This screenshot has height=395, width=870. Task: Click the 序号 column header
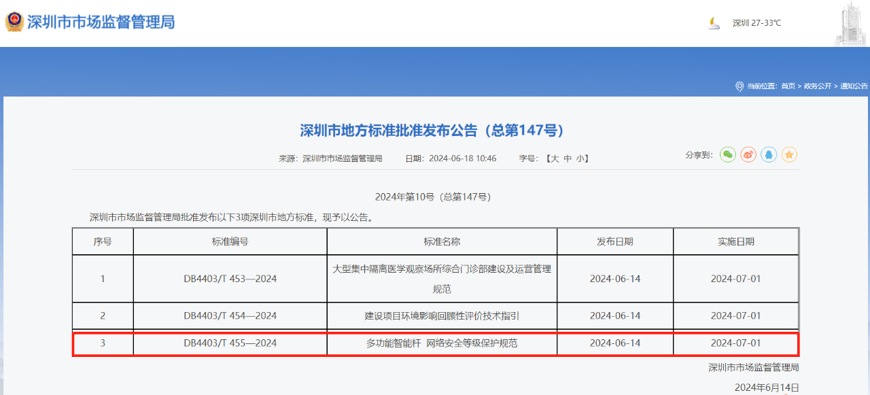[x=103, y=241]
